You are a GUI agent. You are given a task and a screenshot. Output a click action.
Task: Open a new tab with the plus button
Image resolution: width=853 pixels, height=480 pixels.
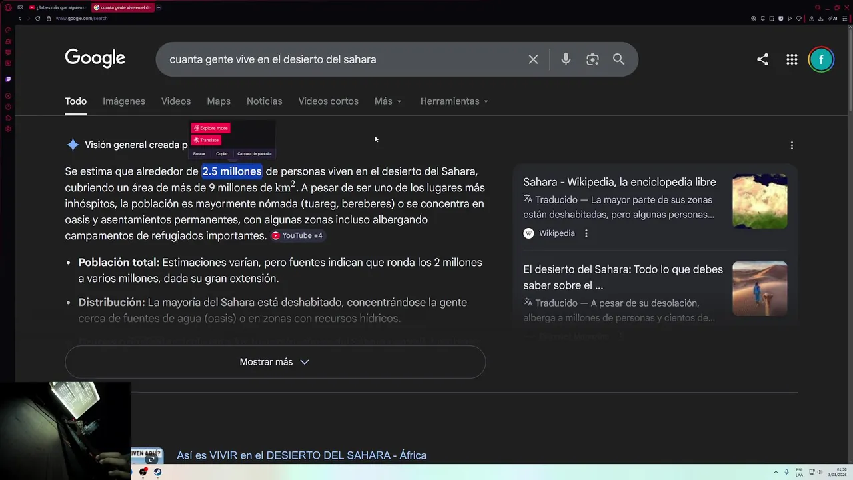[159, 7]
